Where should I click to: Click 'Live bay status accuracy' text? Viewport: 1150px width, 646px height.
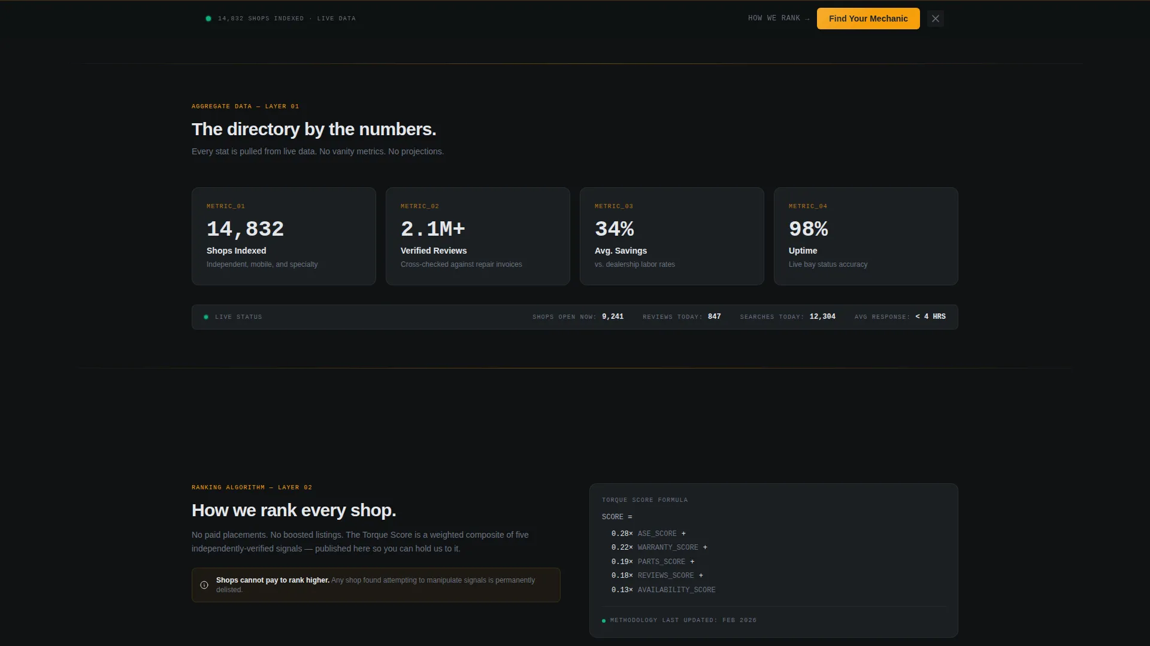pyautogui.click(x=828, y=264)
